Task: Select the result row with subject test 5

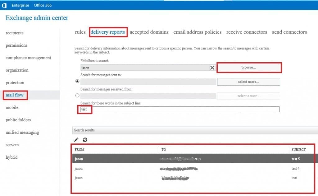Action: pos(195,159)
